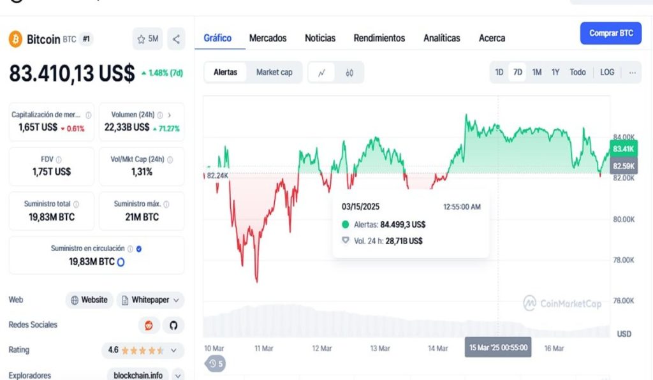Switch to candlestick chart icon
The height and width of the screenshot is (380, 653).
click(x=349, y=73)
